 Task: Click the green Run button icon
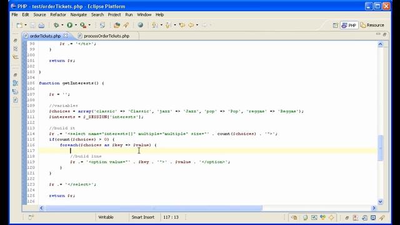click(69, 25)
